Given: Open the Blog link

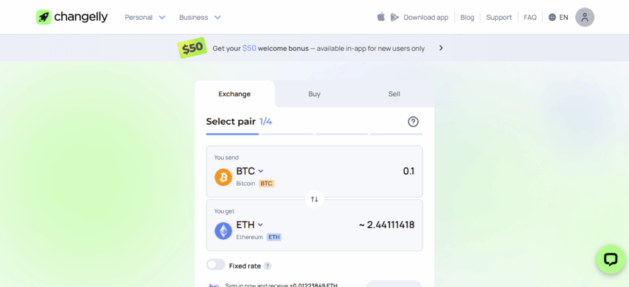Looking at the screenshot, I should click(x=467, y=17).
